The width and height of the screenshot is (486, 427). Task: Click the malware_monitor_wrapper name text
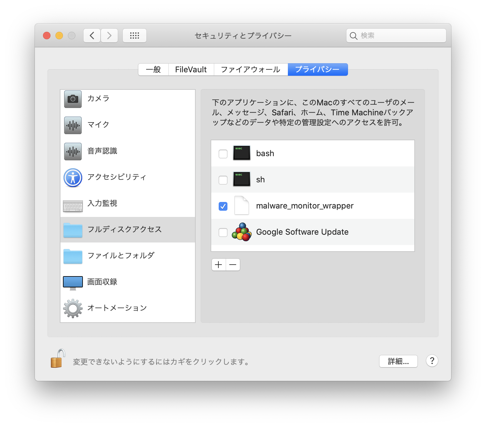305,206
